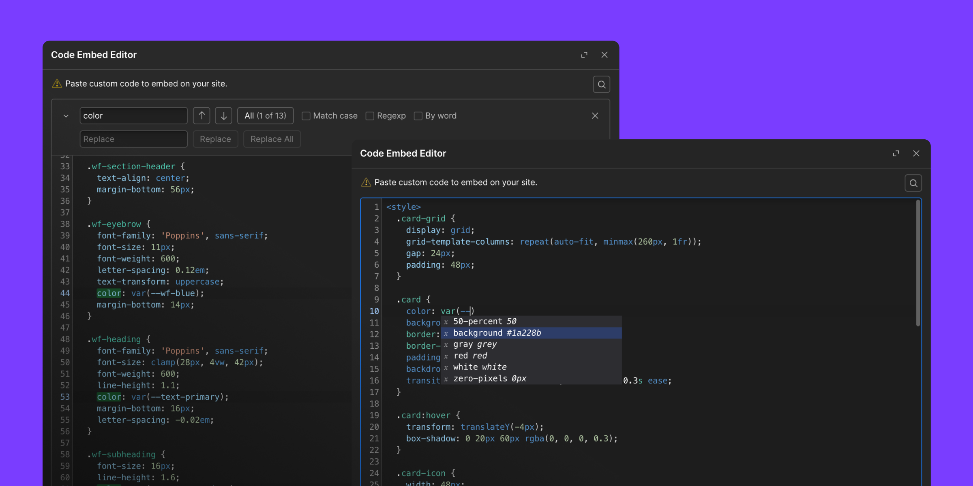Expand the front Code Embed Editor window

click(896, 153)
